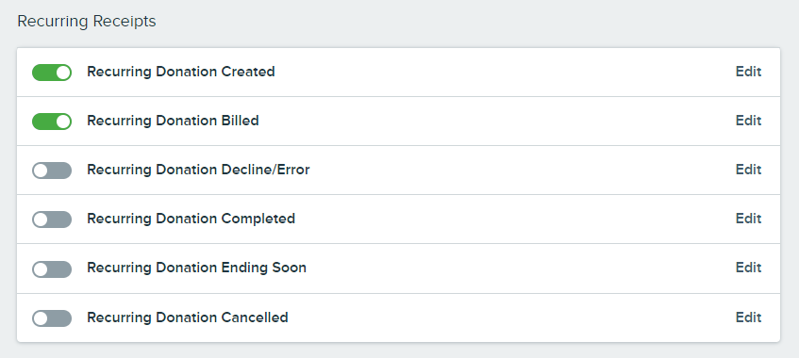Select the Recurring Donation Completed label text
The width and height of the screenshot is (799, 358).
coord(191,219)
